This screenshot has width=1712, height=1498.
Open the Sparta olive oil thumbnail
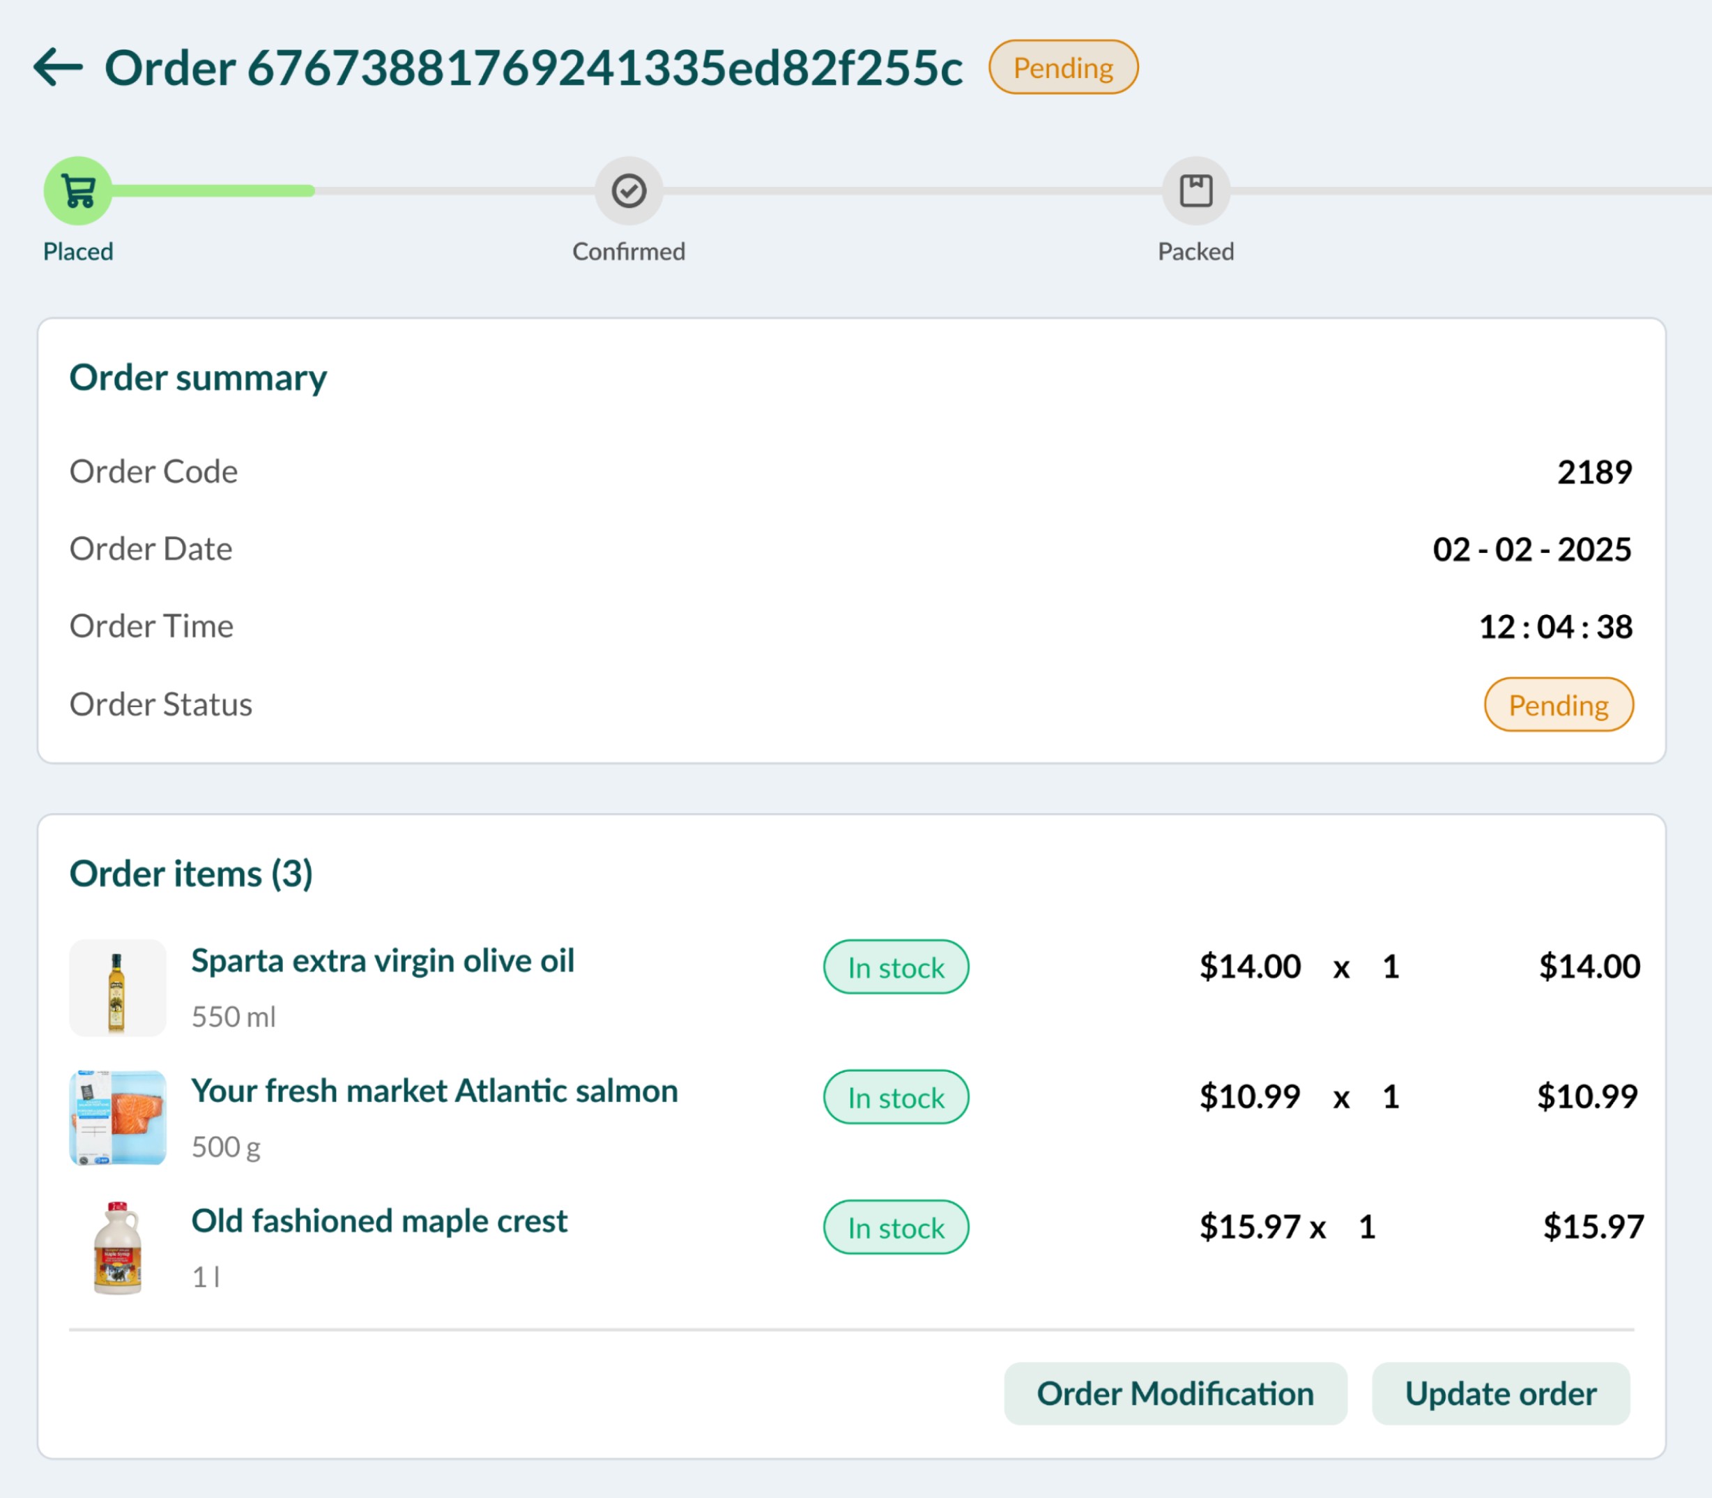[117, 988]
